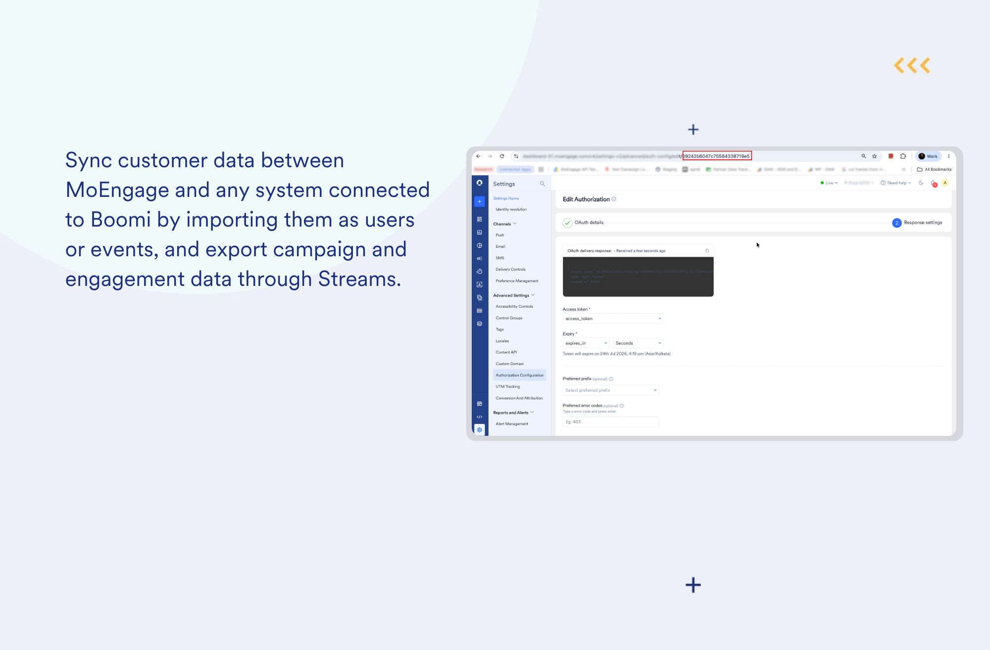
Task: Open the dashboard grid icon in sidebar
Action: pos(479,219)
